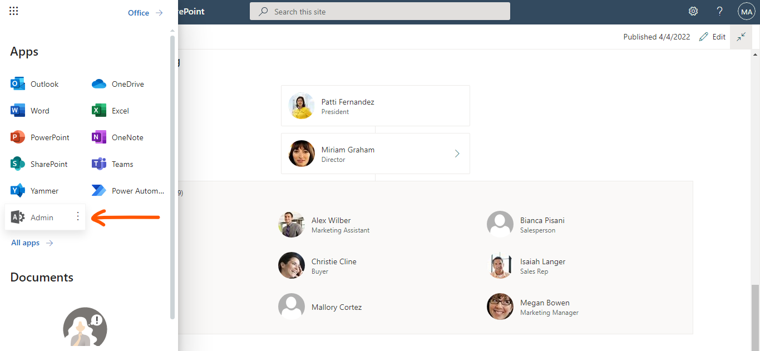
Task: Open the waffle app launcher menu
Action: click(13, 10)
